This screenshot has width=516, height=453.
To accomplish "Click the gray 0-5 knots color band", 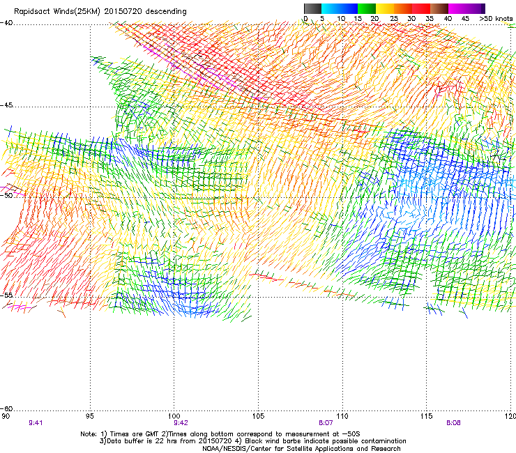I will [312, 8].
